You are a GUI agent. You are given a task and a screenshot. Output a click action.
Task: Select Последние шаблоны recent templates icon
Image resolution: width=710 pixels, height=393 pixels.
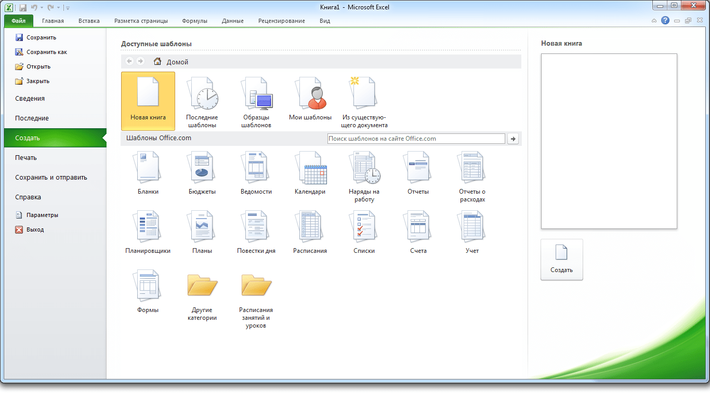click(202, 94)
